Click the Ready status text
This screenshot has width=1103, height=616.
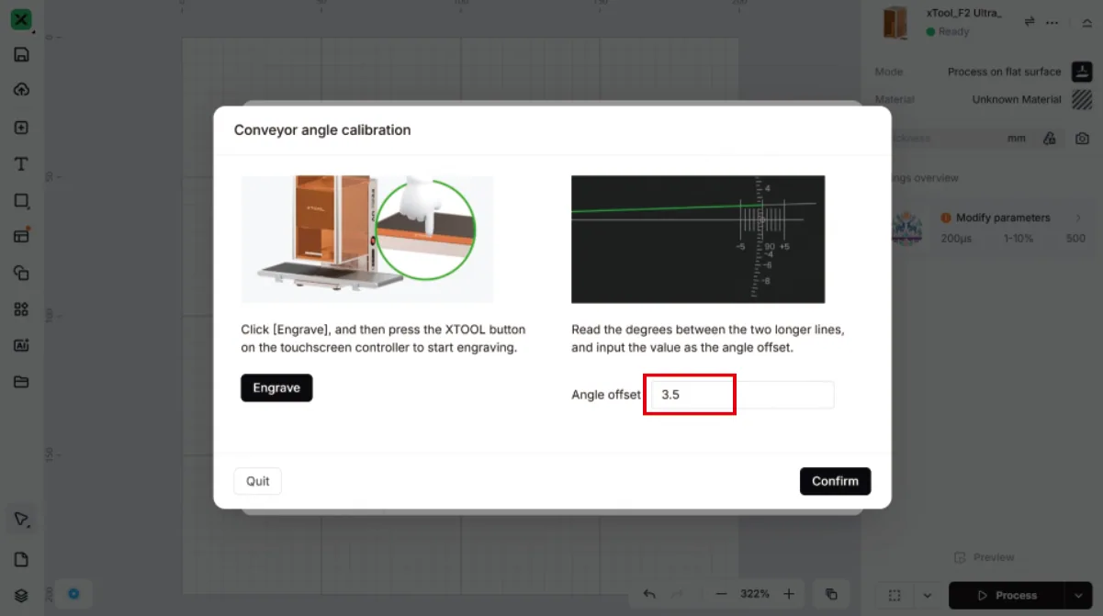pos(953,31)
